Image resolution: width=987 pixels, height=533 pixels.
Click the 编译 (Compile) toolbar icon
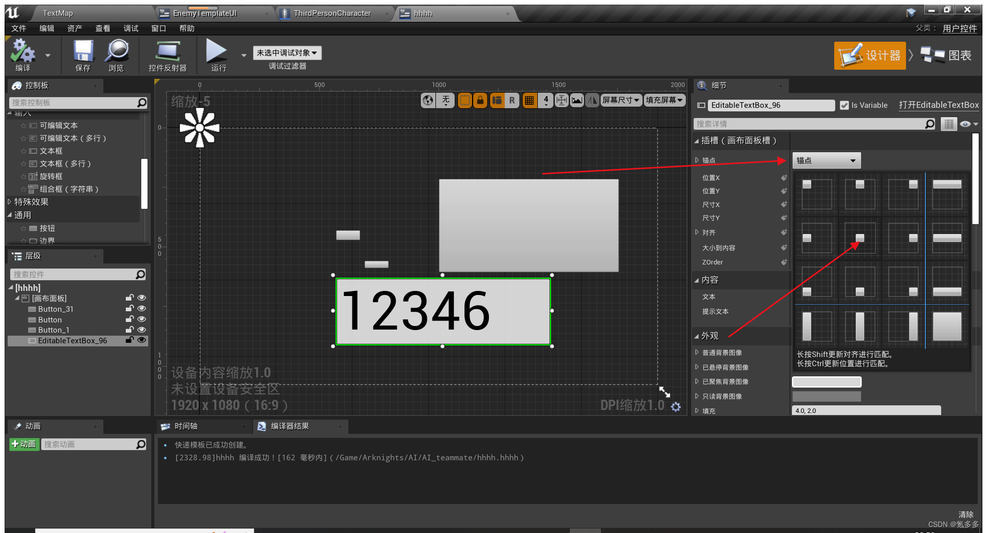point(23,51)
